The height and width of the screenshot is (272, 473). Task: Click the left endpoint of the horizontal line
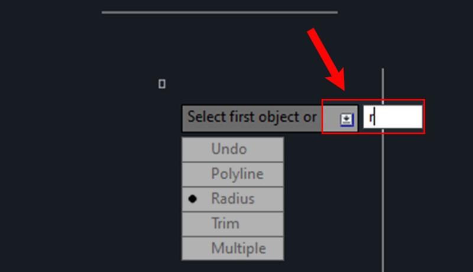point(103,12)
